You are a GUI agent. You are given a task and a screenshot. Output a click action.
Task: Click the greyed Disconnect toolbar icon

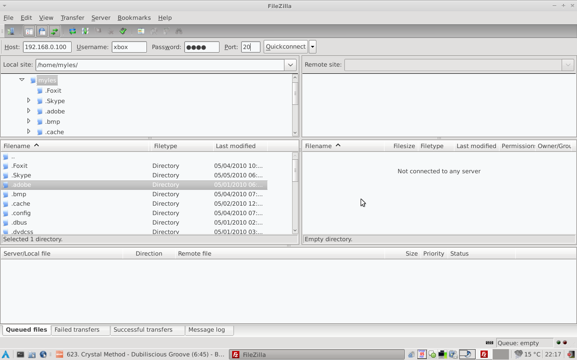[x=110, y=31]
